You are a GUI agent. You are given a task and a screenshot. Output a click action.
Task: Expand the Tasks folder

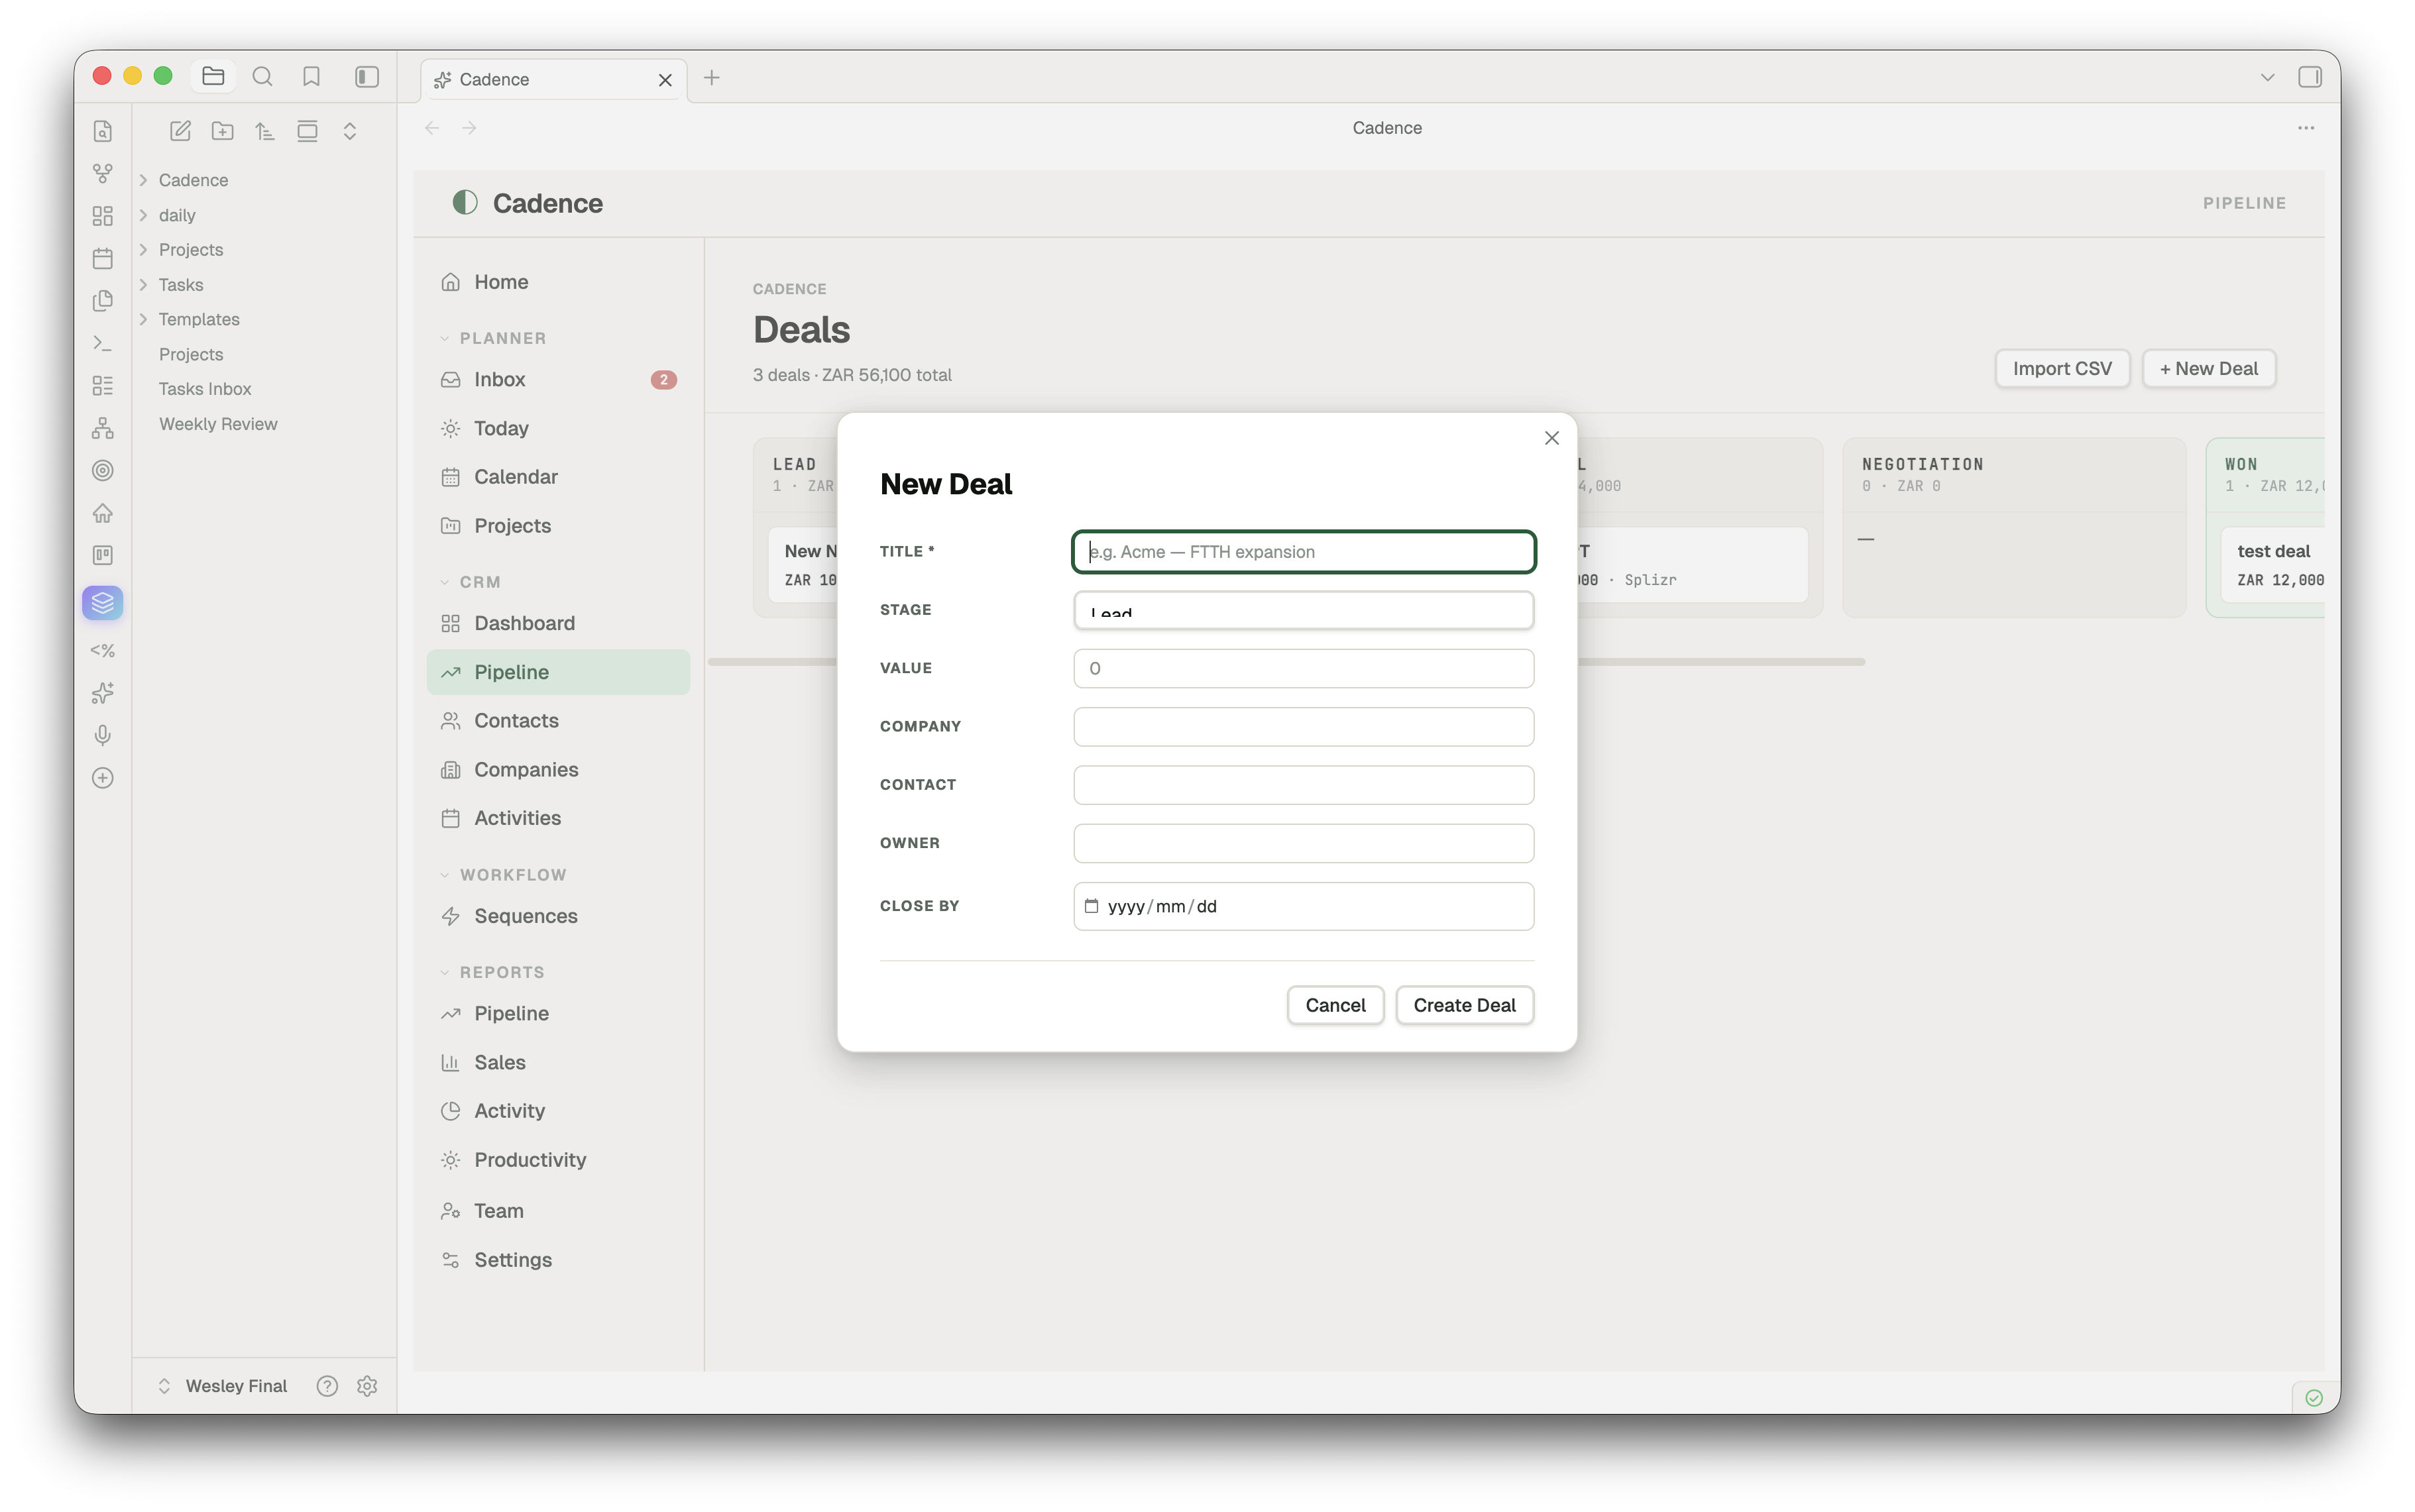coord(143,285)
